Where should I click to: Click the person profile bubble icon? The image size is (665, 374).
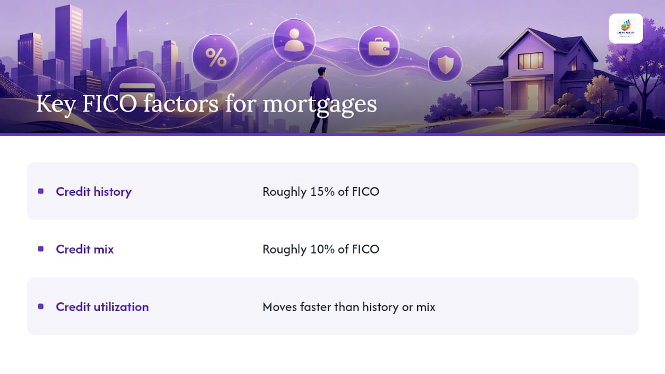coord(294,40)
